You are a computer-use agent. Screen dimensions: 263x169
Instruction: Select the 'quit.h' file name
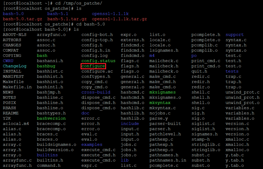click(199, 71)
